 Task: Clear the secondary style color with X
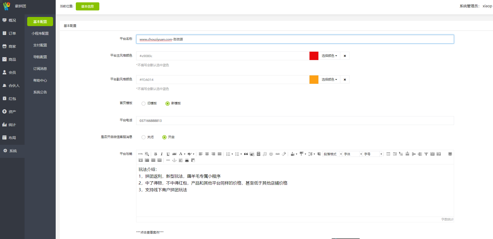[x=345, y=80]
